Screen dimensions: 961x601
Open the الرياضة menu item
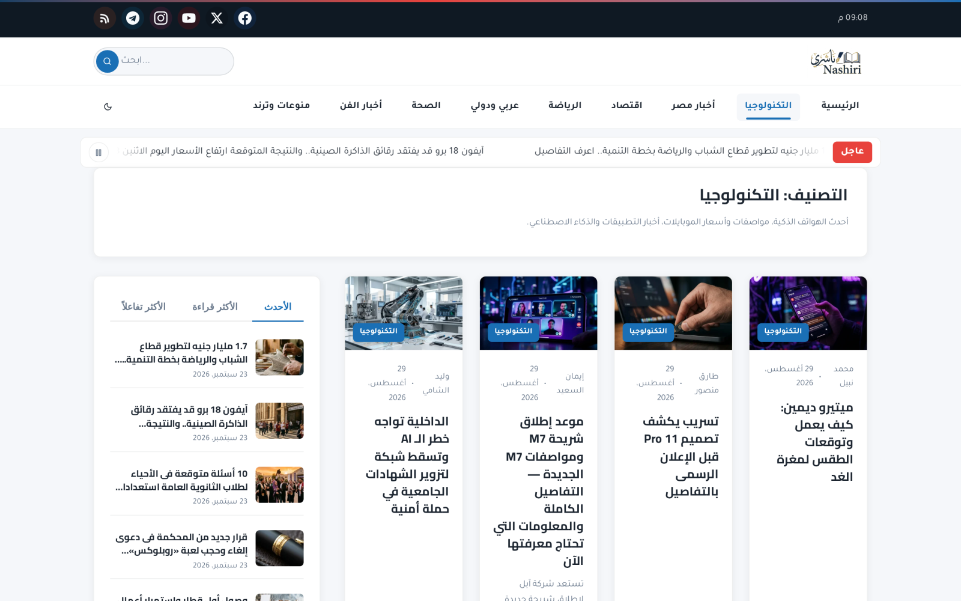point(565,106)
